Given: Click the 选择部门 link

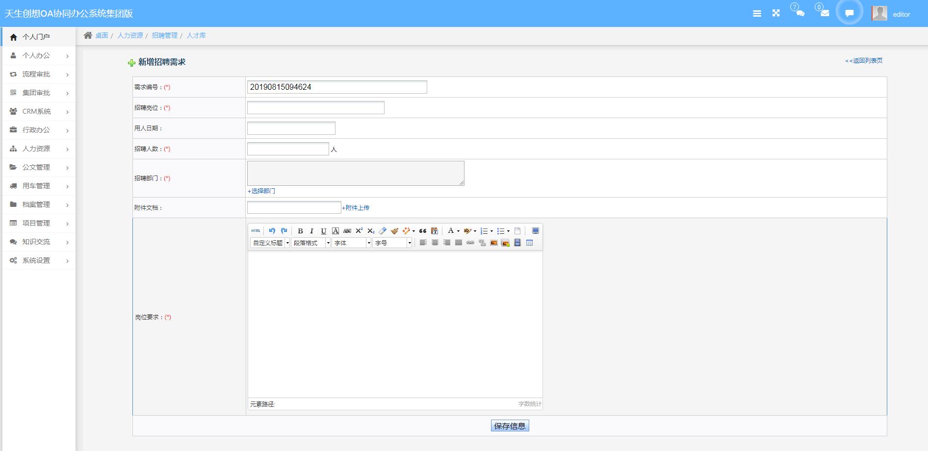Looking at the screenshot, I should pyautogui.click(x=261, y=191).
